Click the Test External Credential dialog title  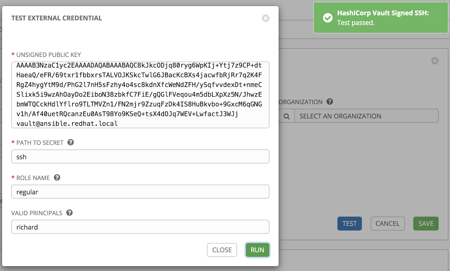pyautogui.click(x=57, y=18)
